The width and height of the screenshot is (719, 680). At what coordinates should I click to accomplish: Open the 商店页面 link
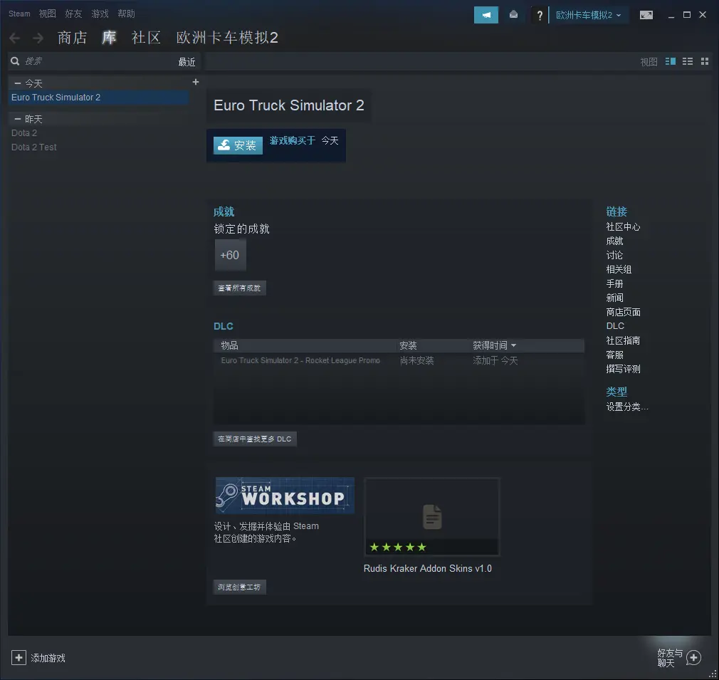click(623, 313)
